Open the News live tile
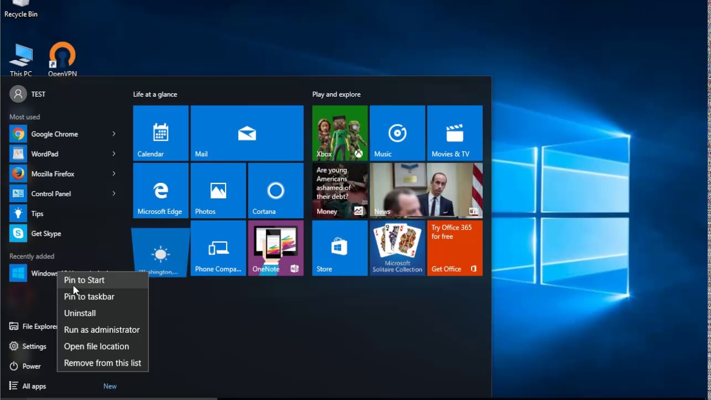This screenshot has height=400, width=711. 426,191
